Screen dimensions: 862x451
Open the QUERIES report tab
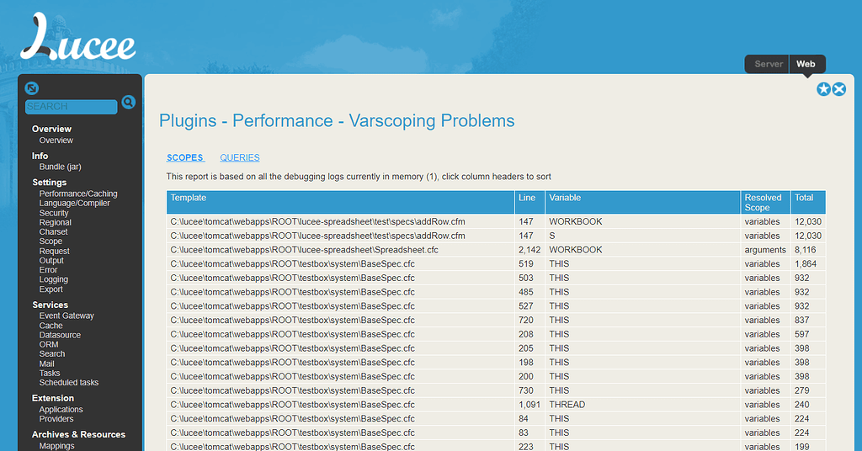(x=240, y=157)
